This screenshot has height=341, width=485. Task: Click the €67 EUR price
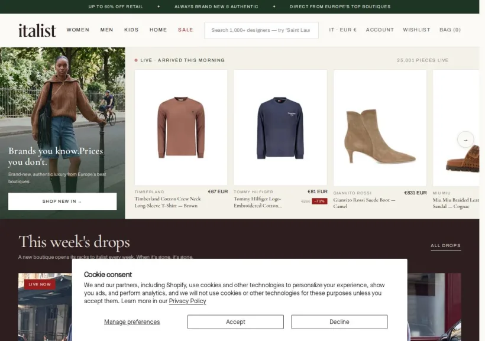218,191
